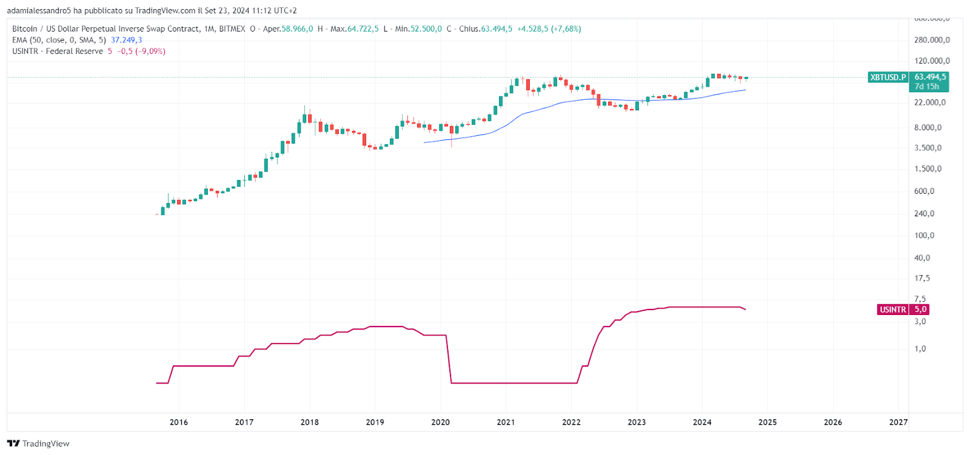Click the publication header mentioning TradingView.com

pyautogui.click(x=152, y=11)
